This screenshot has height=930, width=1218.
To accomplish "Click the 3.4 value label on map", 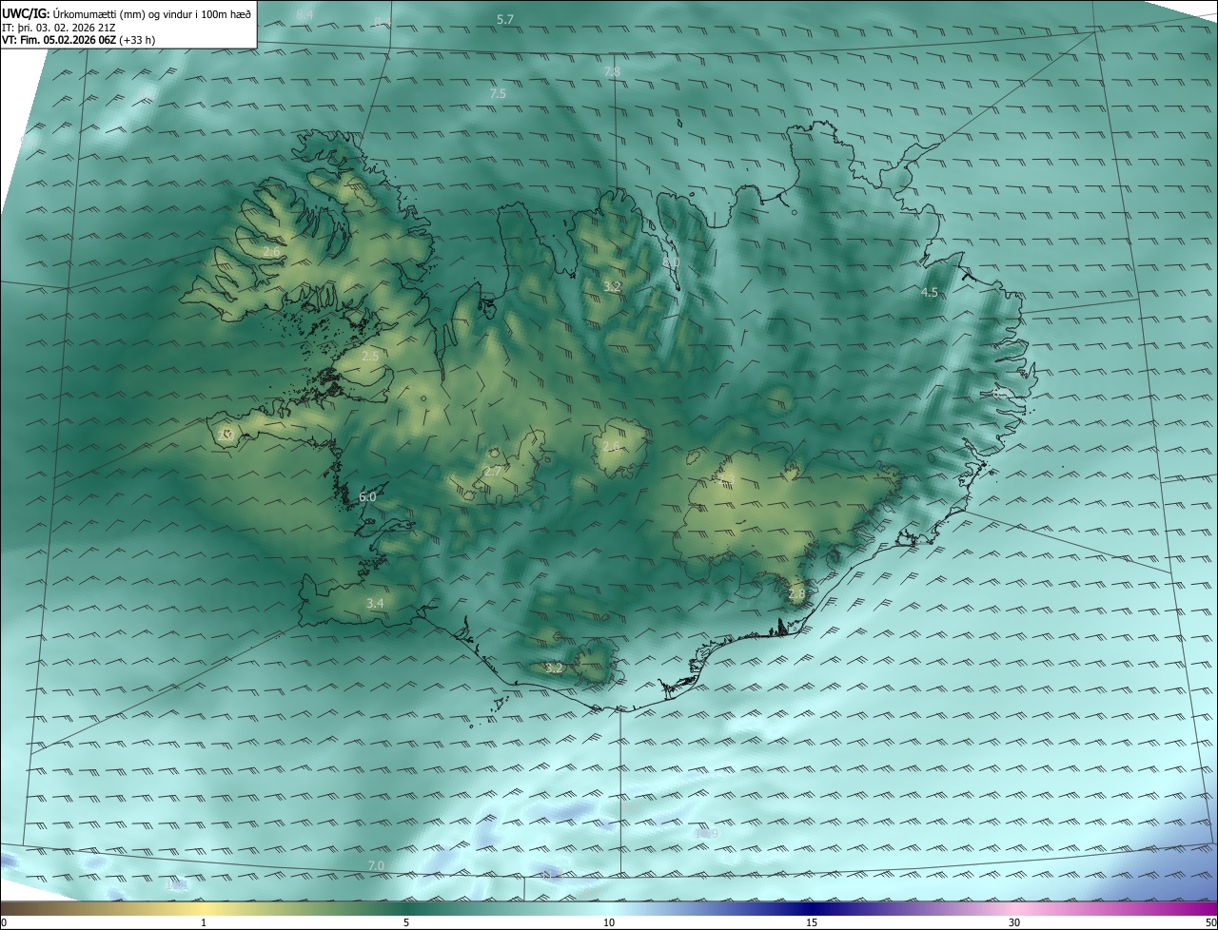I will (x=375, y=603).
